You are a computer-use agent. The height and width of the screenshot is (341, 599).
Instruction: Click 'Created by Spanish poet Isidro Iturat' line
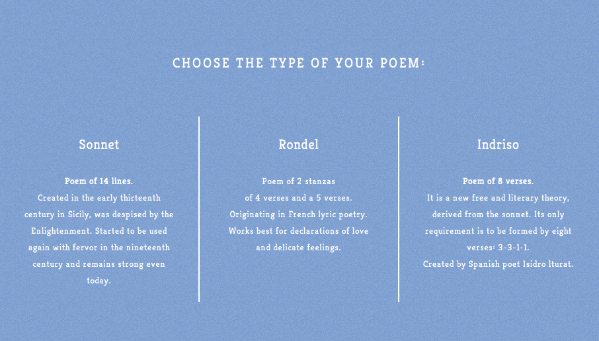(x=498, y=264)
